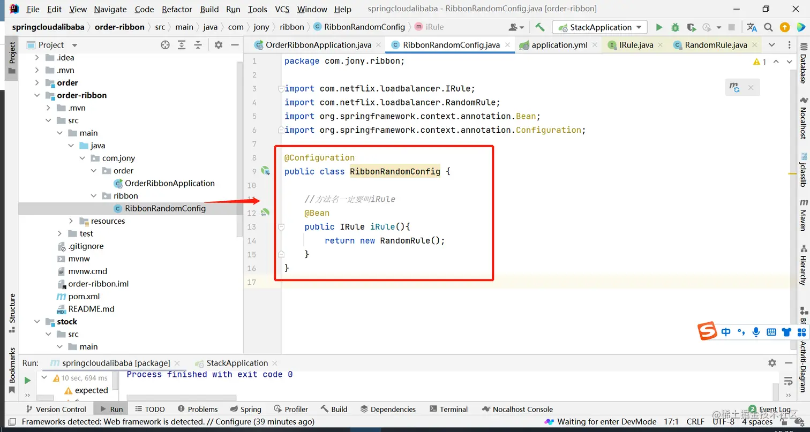
Task: Open the Database tool window
Action: point(803,63)
